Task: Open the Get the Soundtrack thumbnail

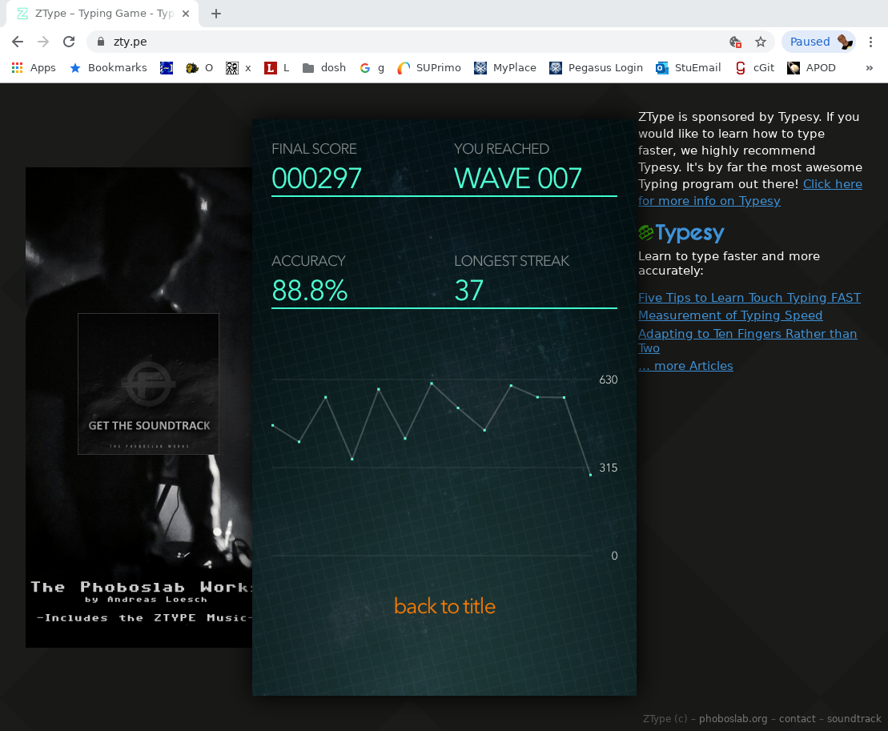Action: [148, 384]
